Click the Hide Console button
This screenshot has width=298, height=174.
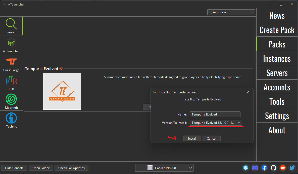pyautogui.click(x=14, y=168)
